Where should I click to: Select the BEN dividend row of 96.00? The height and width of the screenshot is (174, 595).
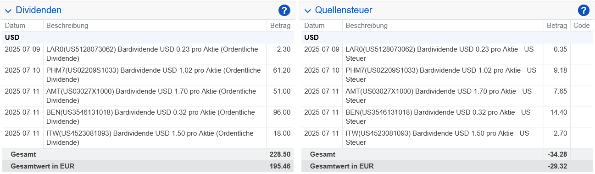147,117
